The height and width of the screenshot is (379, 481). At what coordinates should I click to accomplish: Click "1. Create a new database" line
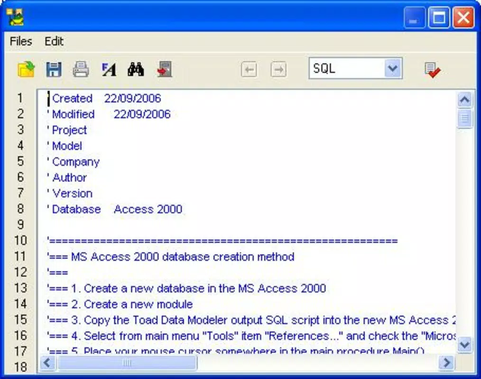point(186,289)
